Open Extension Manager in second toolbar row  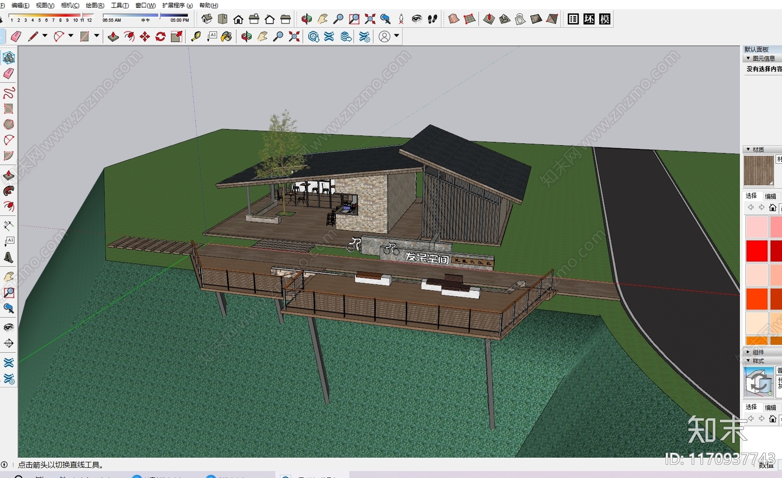coord(364,36)
